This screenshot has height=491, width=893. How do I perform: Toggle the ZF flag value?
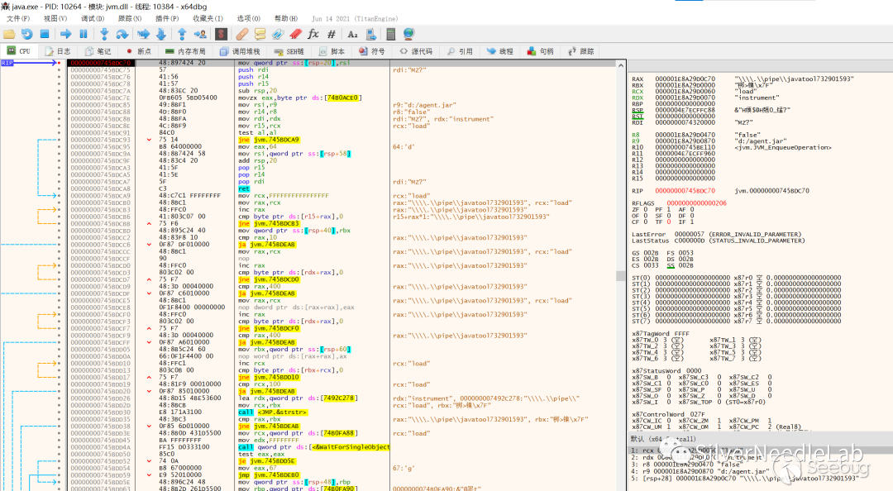[645, 209]
